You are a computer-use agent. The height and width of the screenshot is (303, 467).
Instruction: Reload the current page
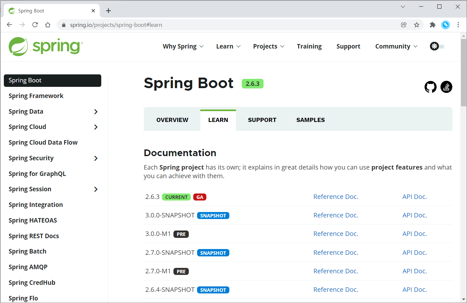35,25
